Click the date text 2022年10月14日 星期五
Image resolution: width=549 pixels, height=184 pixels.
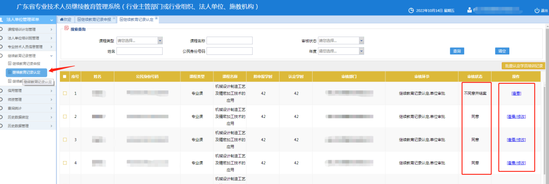coord(435,11)
